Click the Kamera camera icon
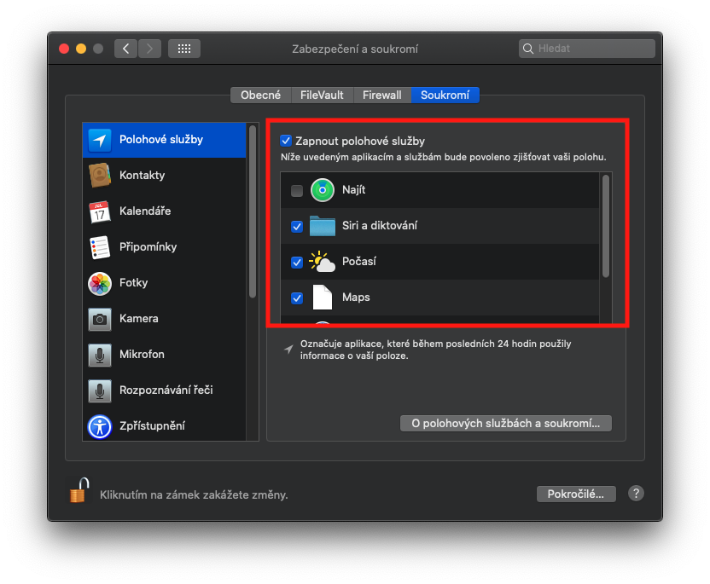 pos(100,319)
